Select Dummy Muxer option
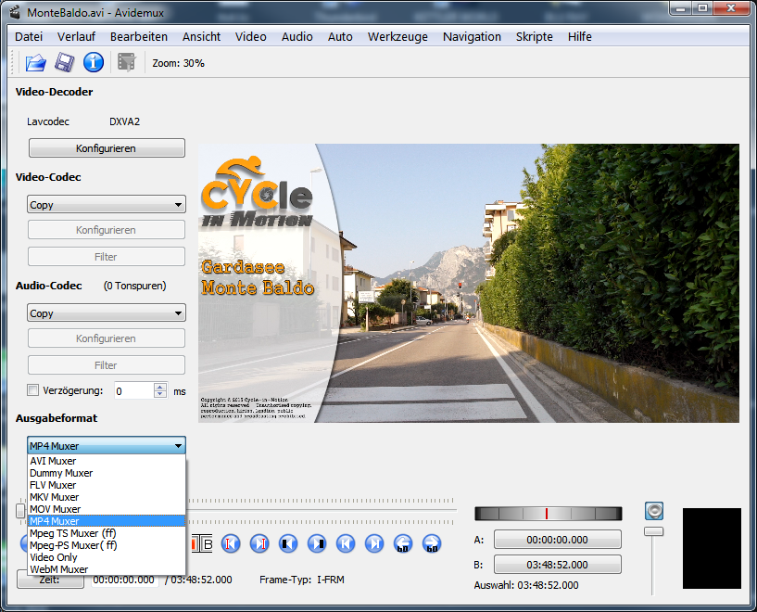 tap(107, 473)
